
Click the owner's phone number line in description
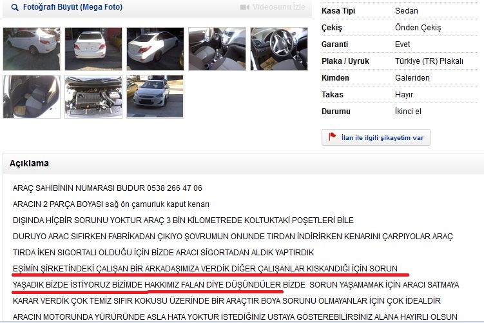[x=108, y=188]
